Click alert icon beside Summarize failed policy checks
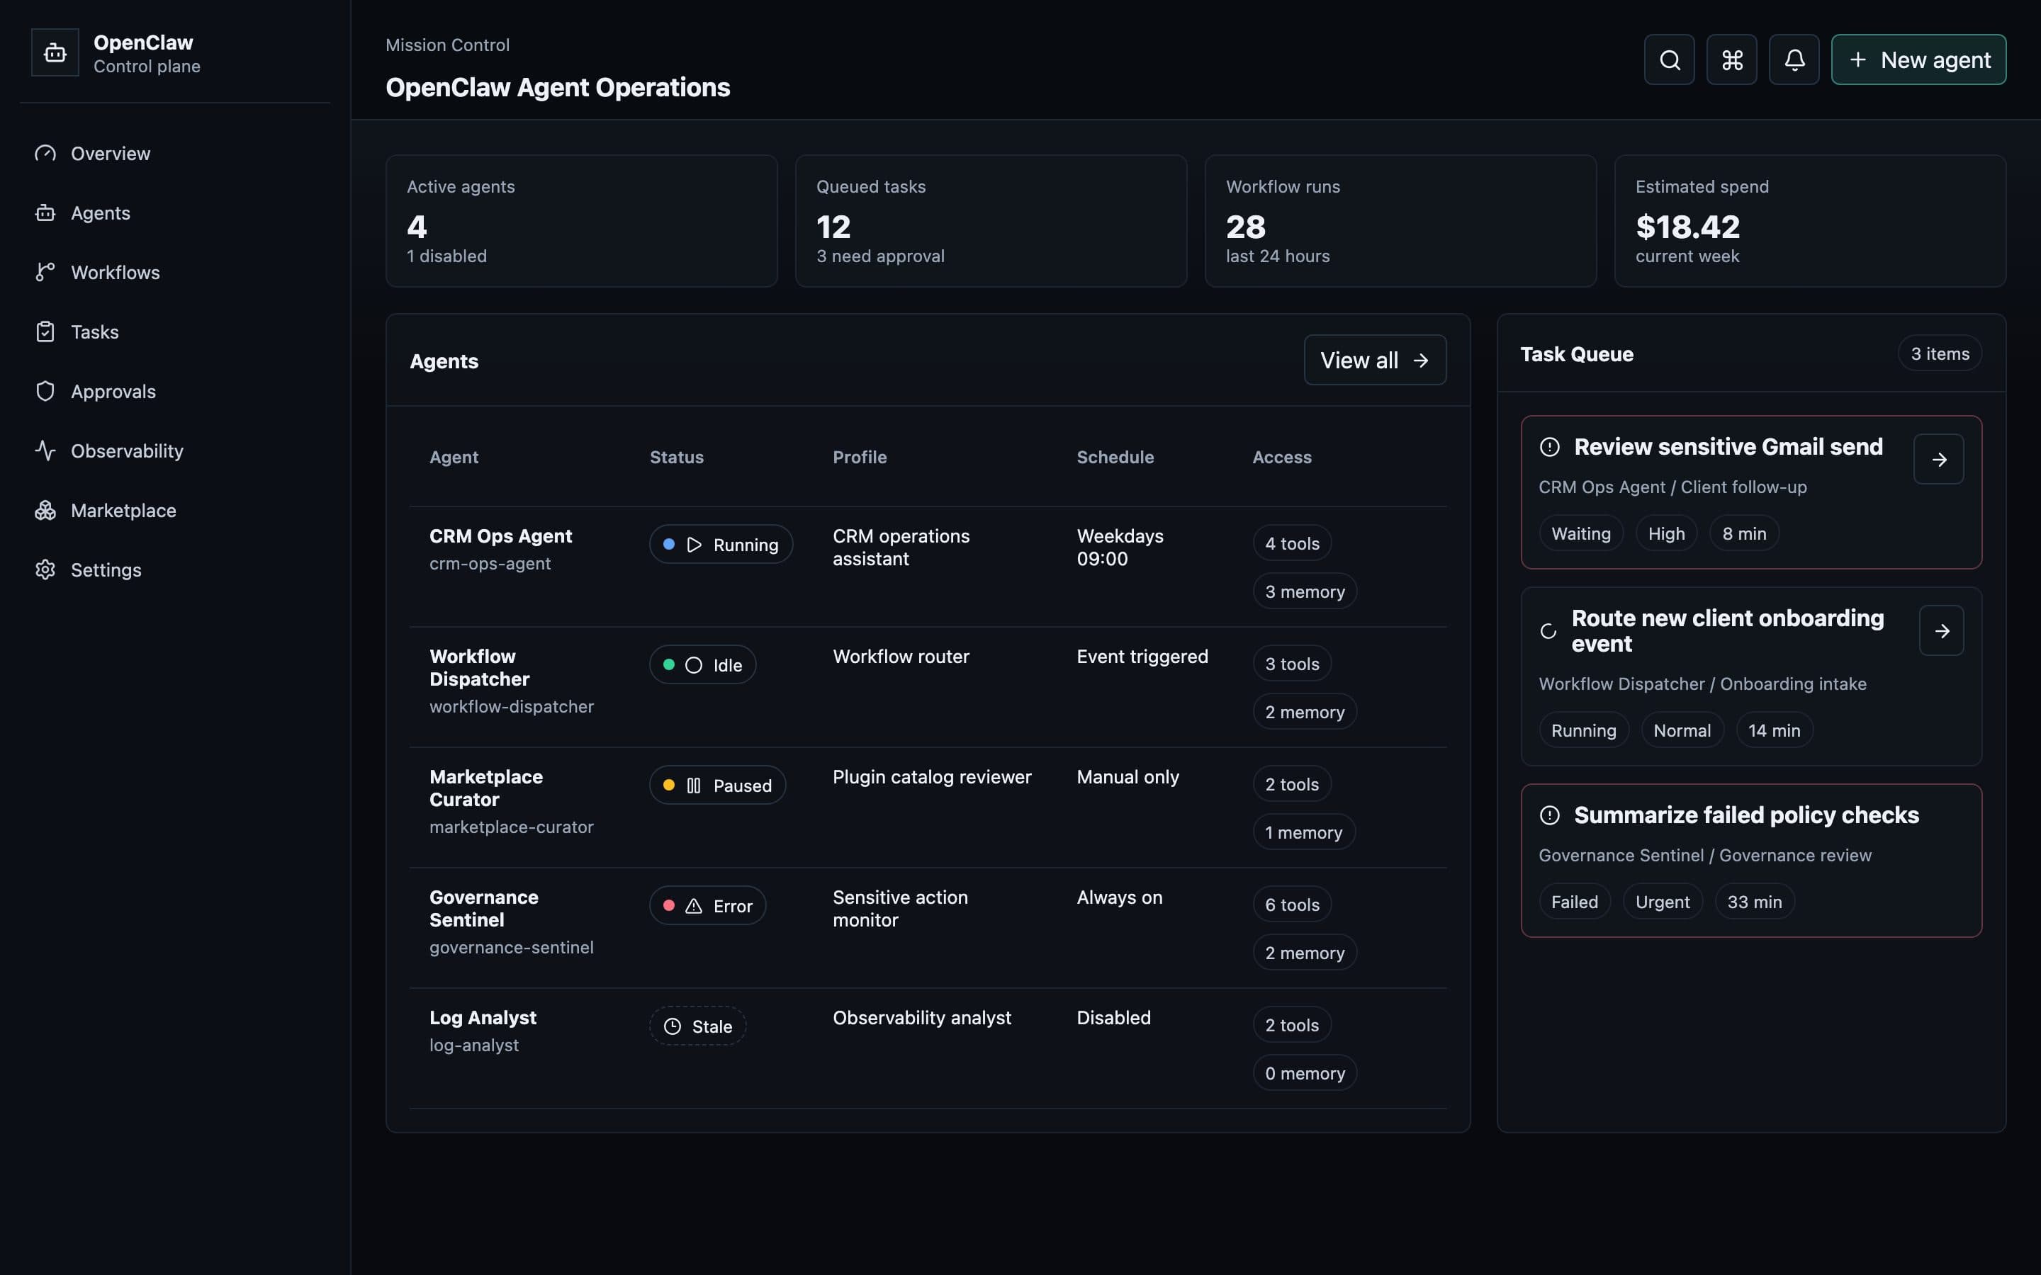This screenshot has height=1275, width=2041. point(1549,815)
